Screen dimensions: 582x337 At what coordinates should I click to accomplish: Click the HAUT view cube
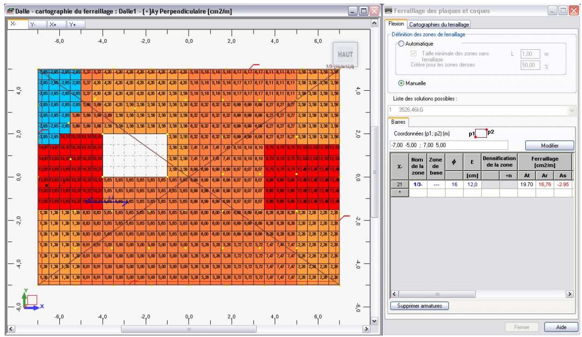click(x=345, y=54)
